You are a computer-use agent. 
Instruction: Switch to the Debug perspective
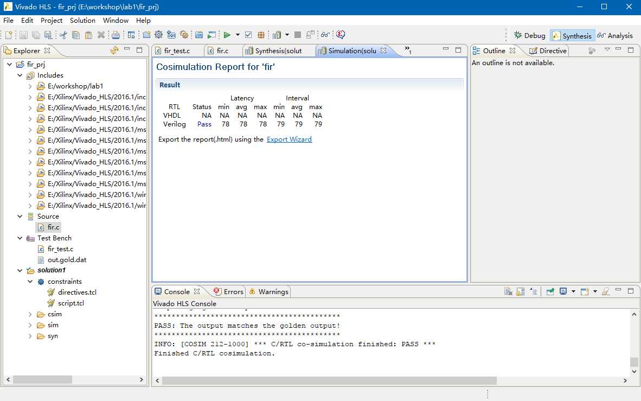(529, 36)
